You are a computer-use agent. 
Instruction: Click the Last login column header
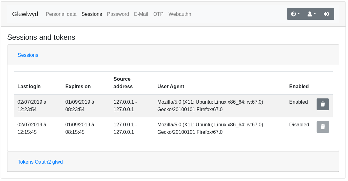click(x=29, y=86)
